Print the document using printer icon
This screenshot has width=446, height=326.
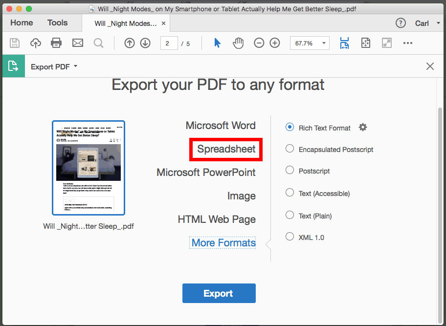click(56, 43)
